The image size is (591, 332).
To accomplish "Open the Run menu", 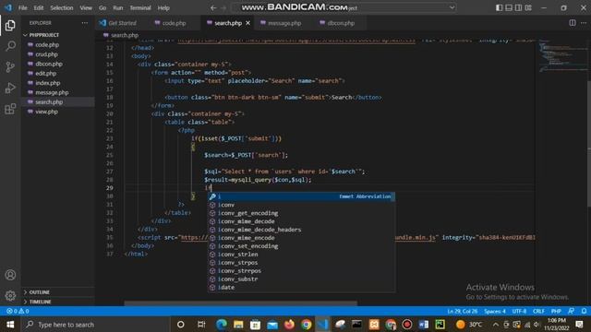I will click(x=118, y=7).
